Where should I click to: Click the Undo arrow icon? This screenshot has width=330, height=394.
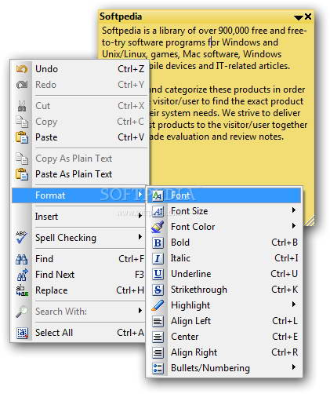(x=22, y=69)
